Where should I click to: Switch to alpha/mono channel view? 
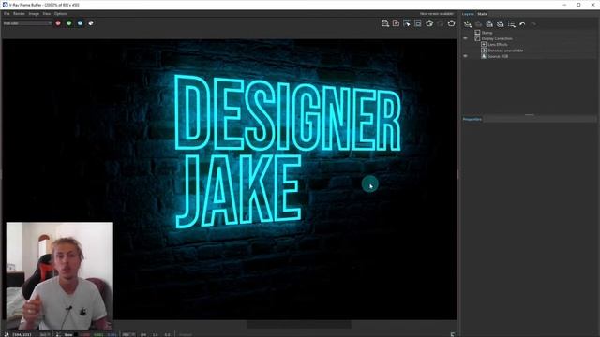[91, 23]
